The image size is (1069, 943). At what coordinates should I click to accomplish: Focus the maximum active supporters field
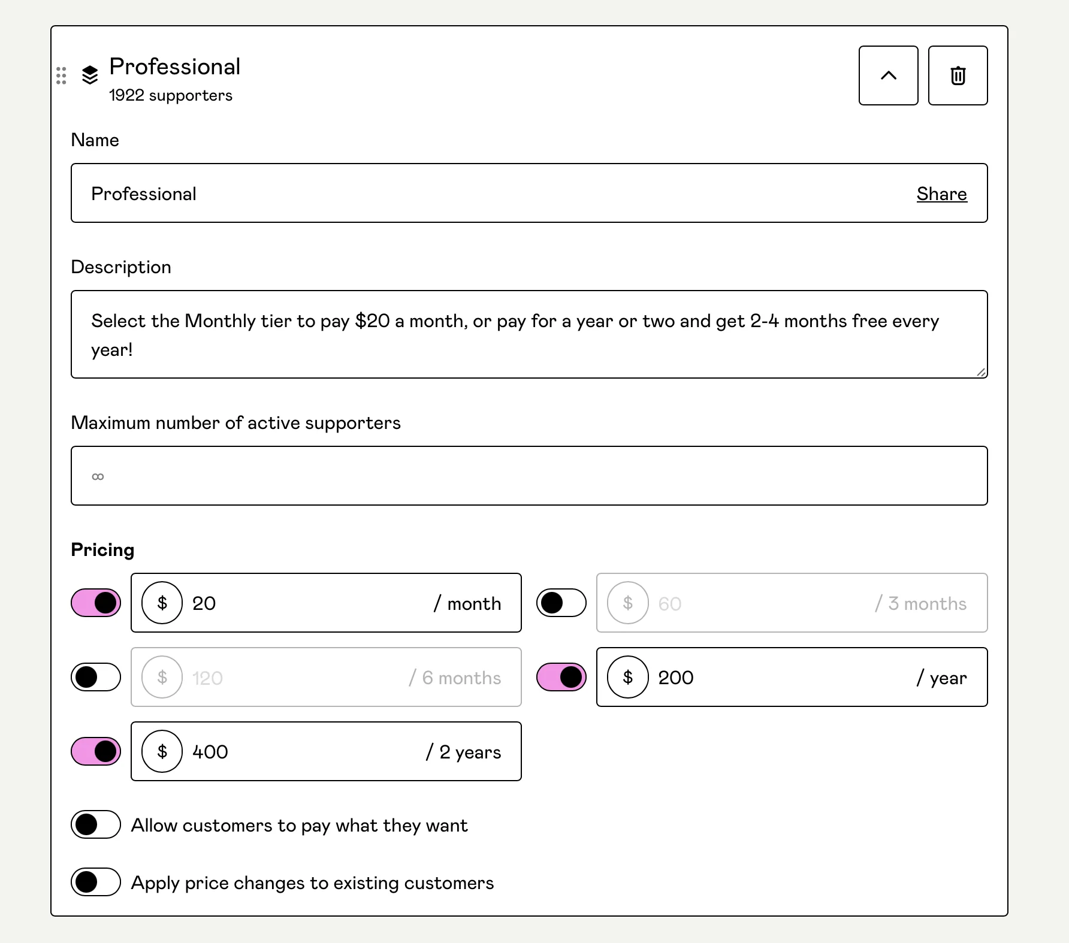[x=529, y=476]
